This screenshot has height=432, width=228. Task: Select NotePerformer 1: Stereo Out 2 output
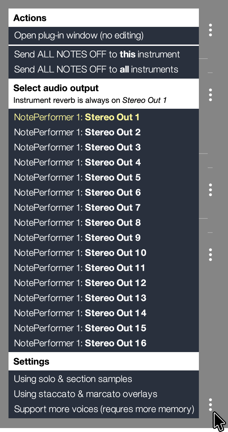[104, 132]
